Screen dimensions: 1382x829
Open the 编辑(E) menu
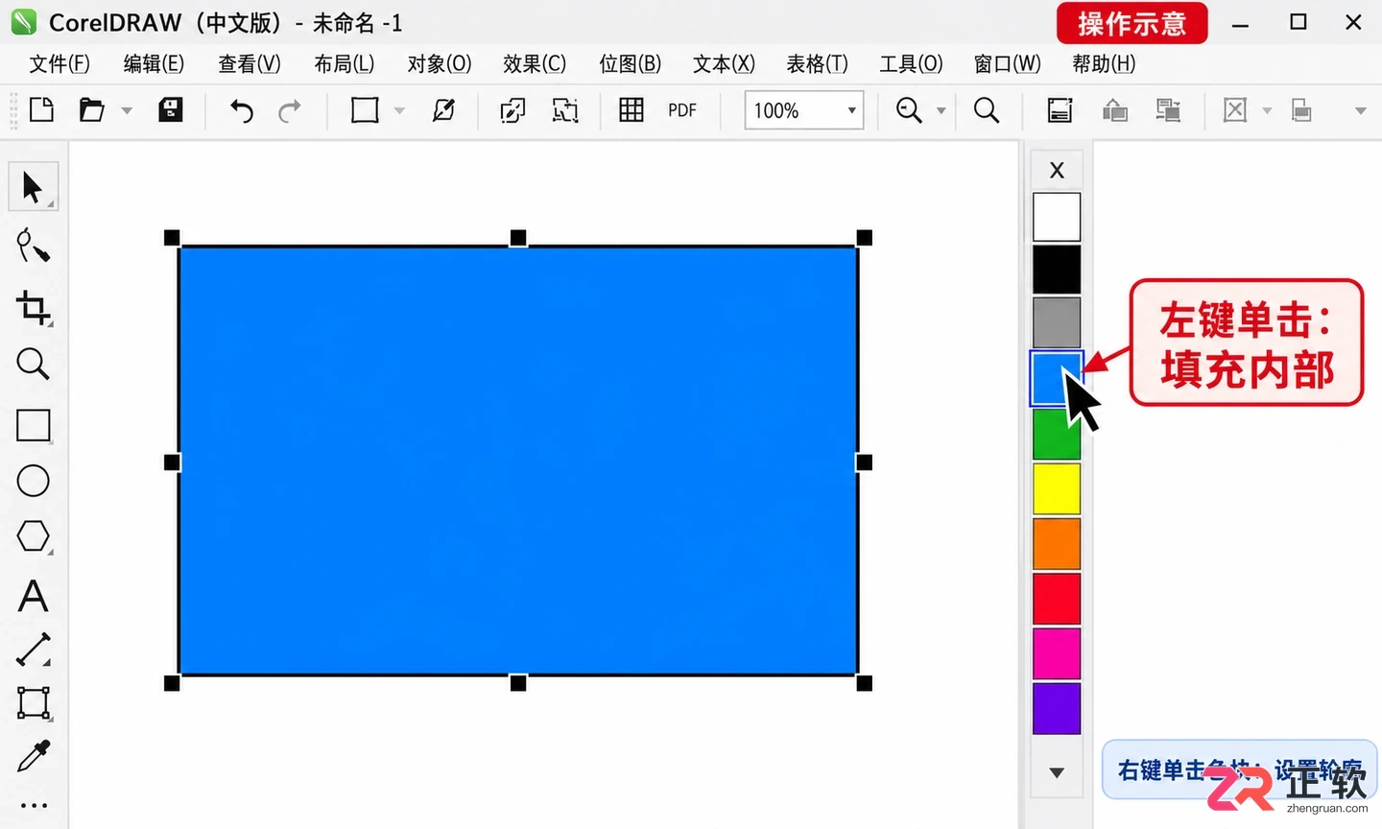tap(154, 64)
